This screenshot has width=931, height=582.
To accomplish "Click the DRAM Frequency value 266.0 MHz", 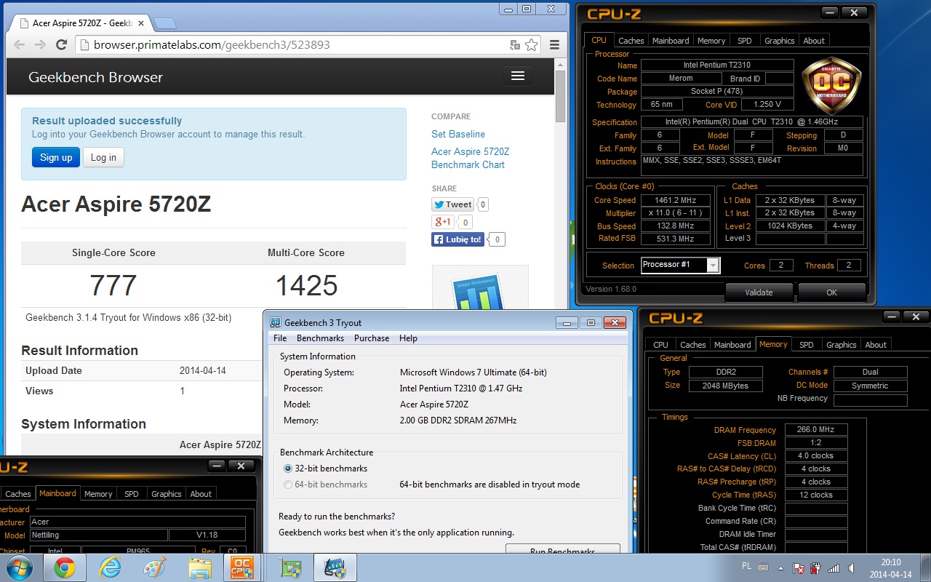I will (815, 429).
